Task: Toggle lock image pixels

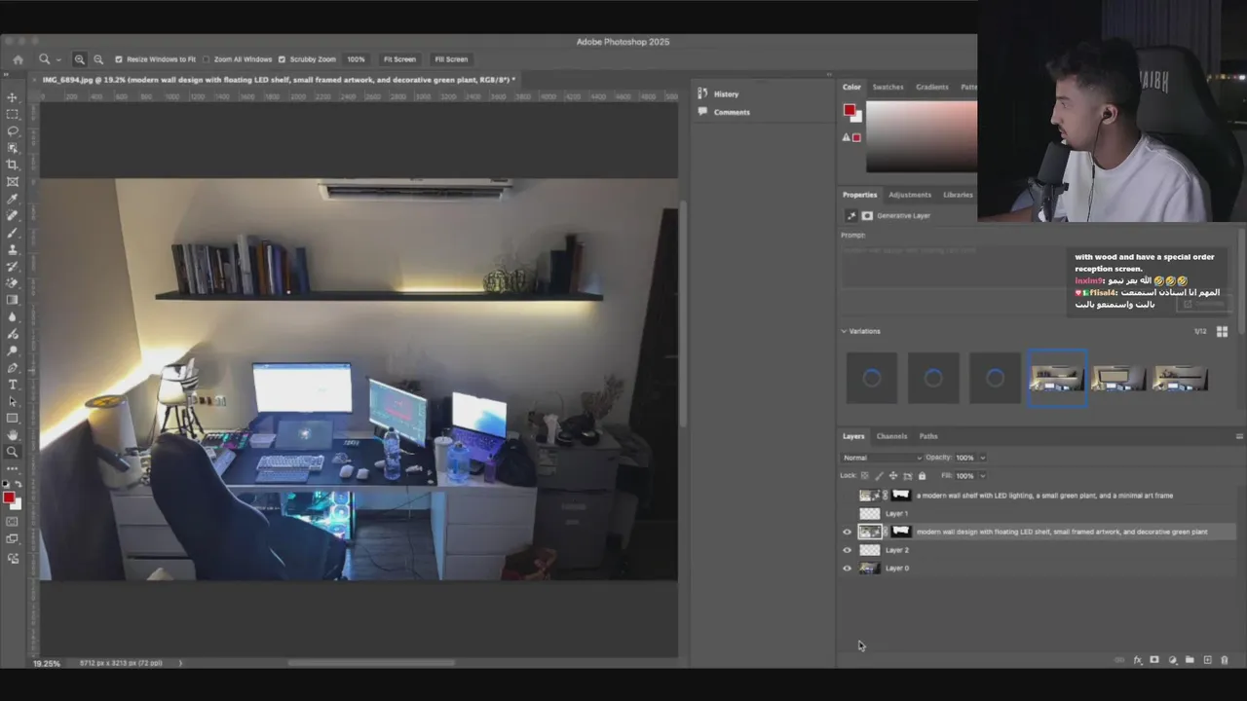Action: tap(879, 476)
